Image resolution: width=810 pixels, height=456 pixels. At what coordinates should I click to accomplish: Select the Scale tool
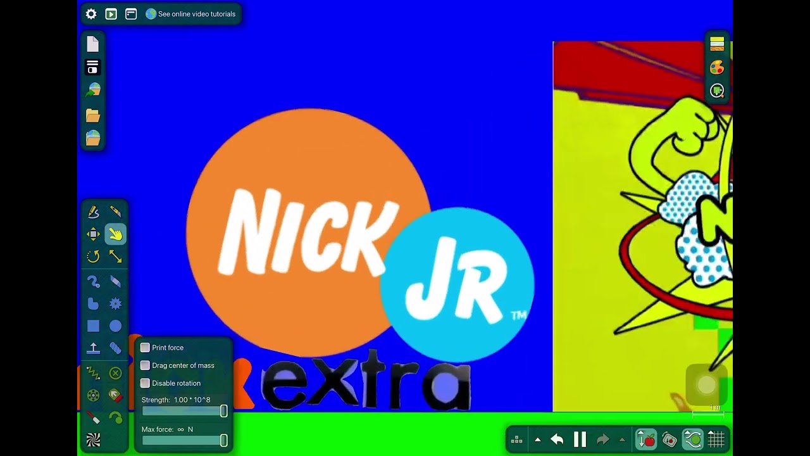(115, 256)
